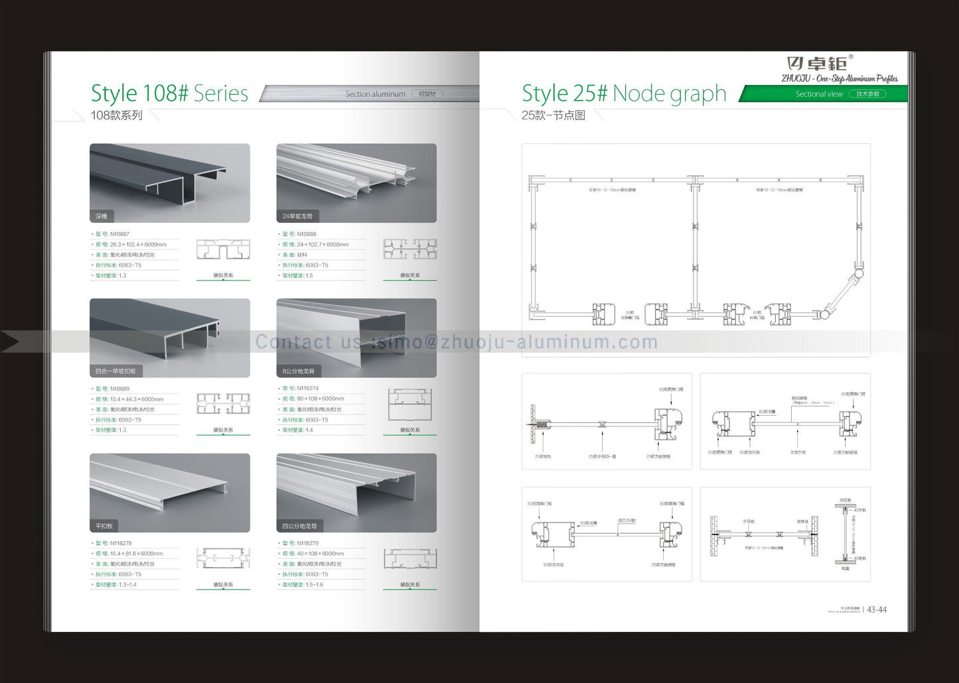959x683 pixels.
Task: Open the 深槽 deep-groove product photo
Action: point(170,183)
